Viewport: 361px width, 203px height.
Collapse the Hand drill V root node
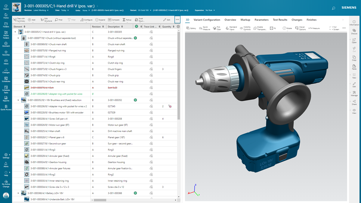15,32
